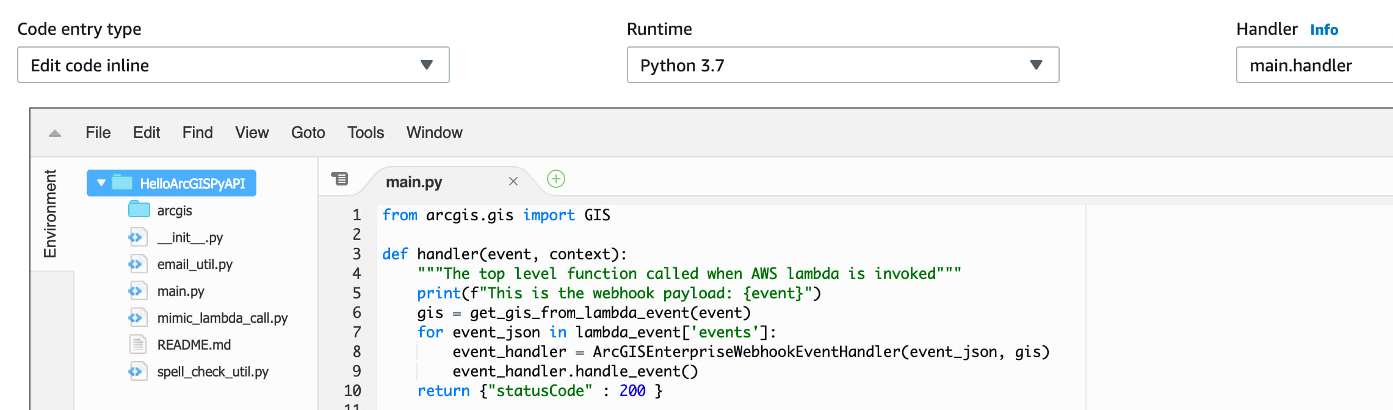The height and width of the screenshot is (410, 1393).
Task: Collapse the HelloArcGISPyAPI folder tree
Action: [101, 183]
